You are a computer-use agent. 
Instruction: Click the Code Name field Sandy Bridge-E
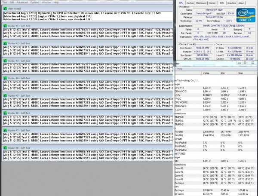pyautogui.click(x=204, y=13)
